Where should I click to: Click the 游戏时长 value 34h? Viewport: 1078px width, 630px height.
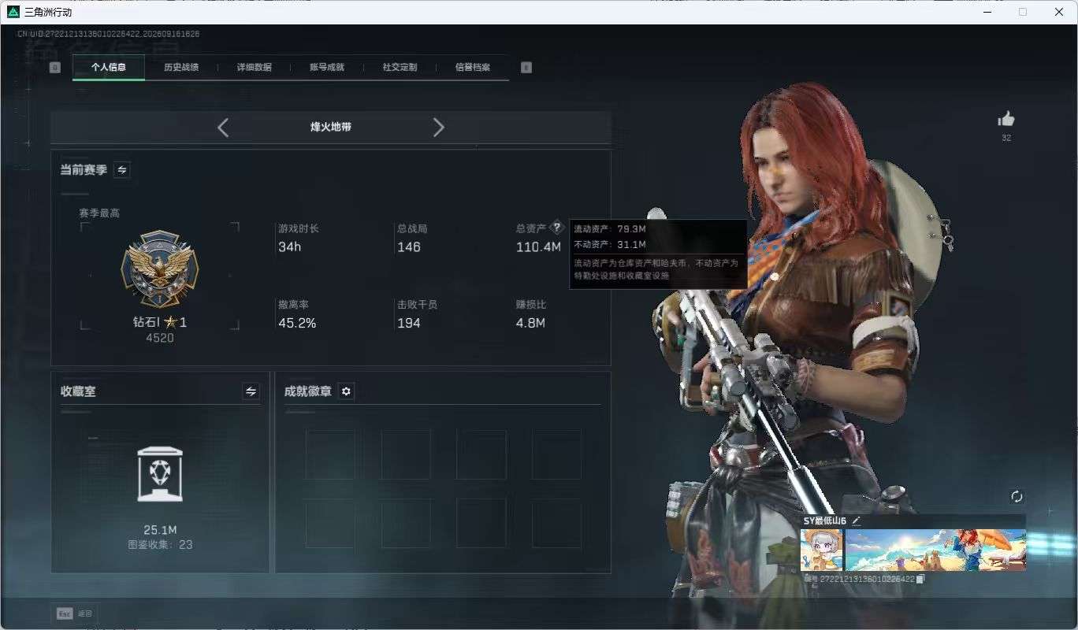[x=290, y=246]
